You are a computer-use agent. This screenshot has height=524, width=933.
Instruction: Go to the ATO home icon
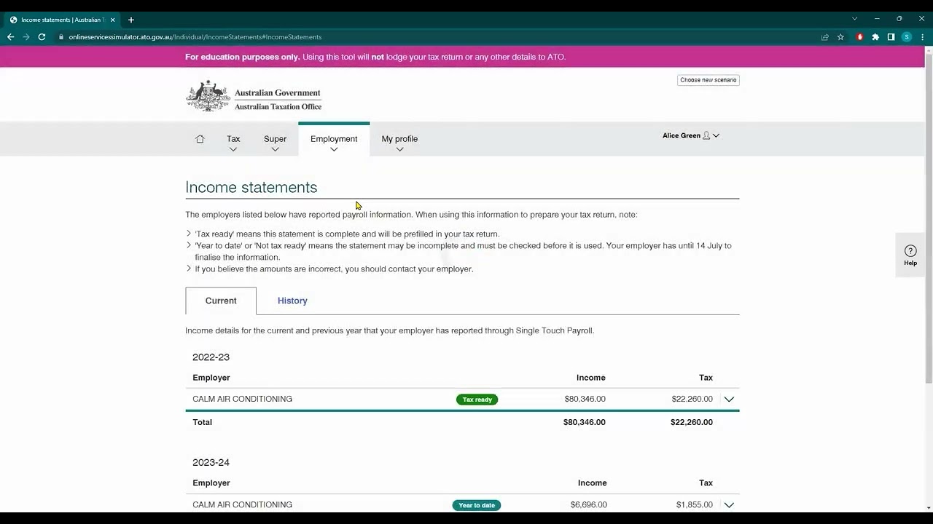click(x=200, y=139)
